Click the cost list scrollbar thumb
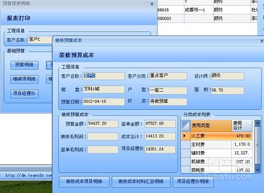264x193 pixels. 257,145
